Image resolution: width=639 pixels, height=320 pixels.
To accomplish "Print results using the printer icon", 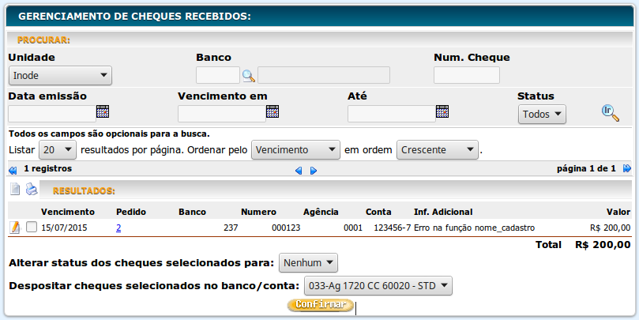I will pos(32,190).
